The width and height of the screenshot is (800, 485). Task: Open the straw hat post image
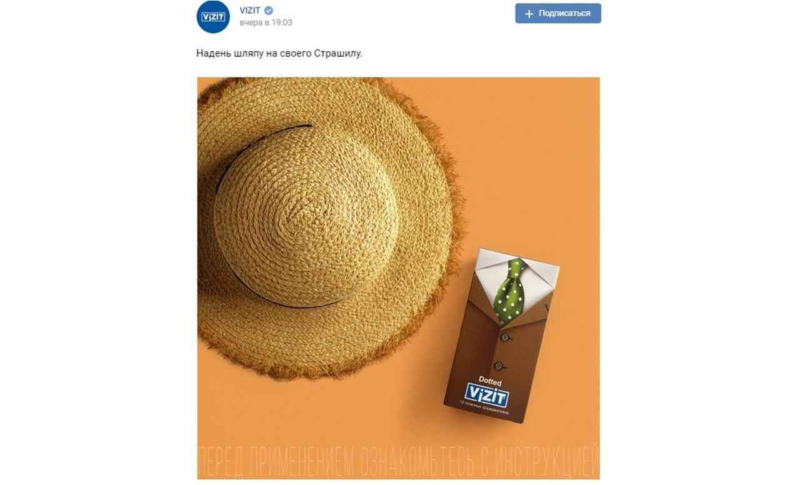[x=399, y=278]
